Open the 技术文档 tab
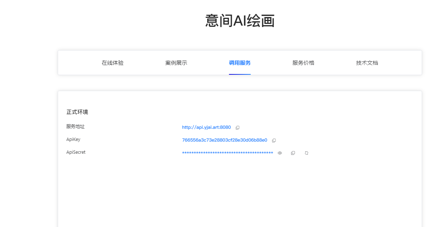Screen dimensions: 447x227 tap(367, 63)
